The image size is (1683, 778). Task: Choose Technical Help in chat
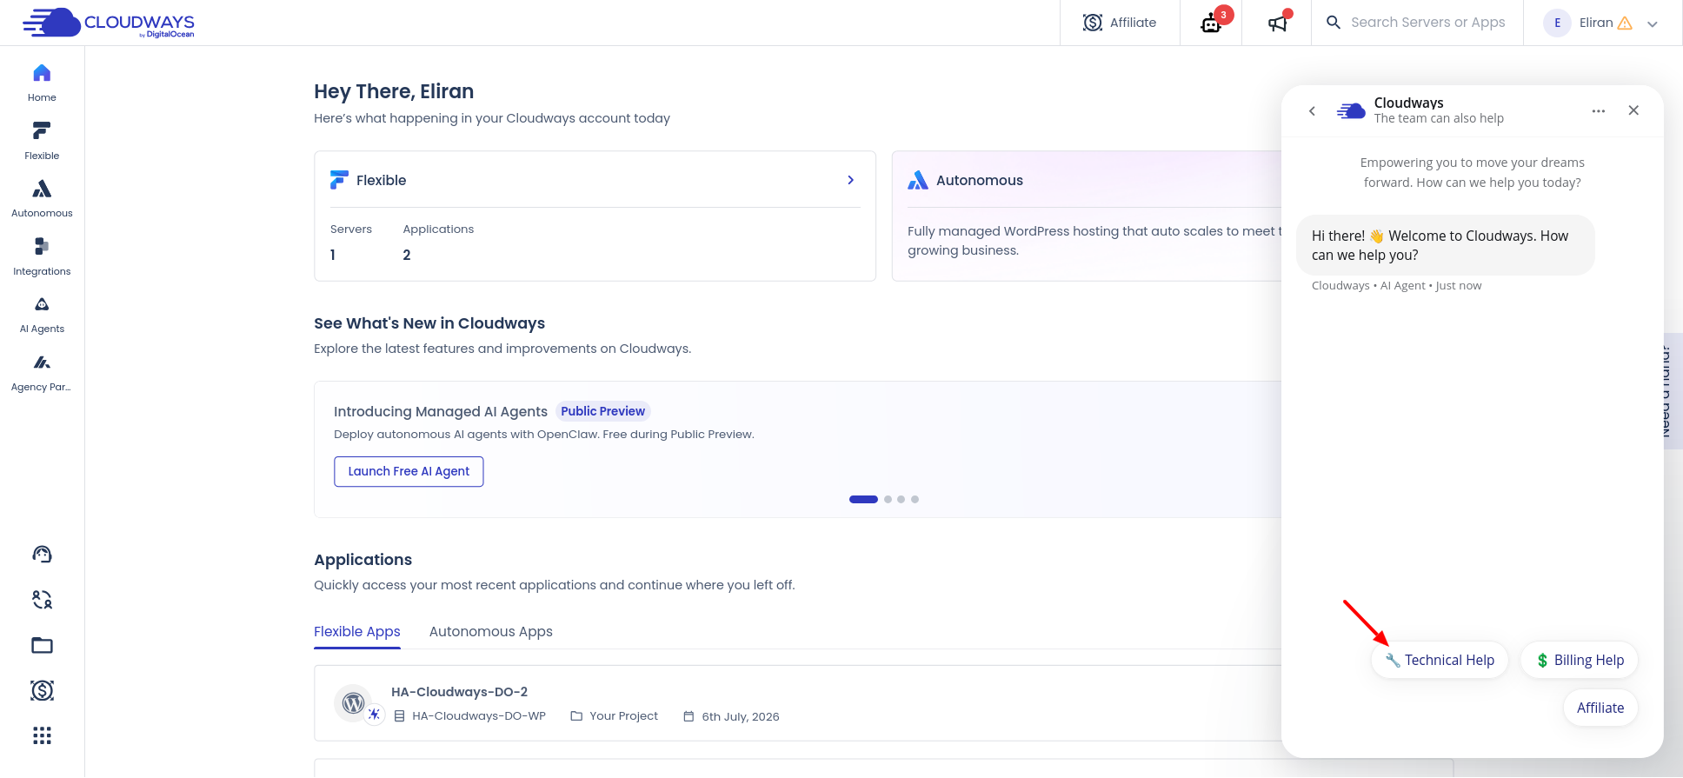coord(1440,661)
